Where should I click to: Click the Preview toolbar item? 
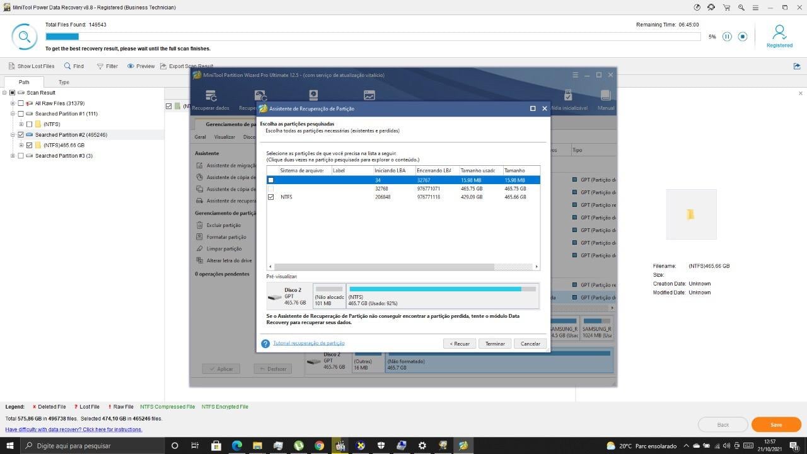coord(141,66)
